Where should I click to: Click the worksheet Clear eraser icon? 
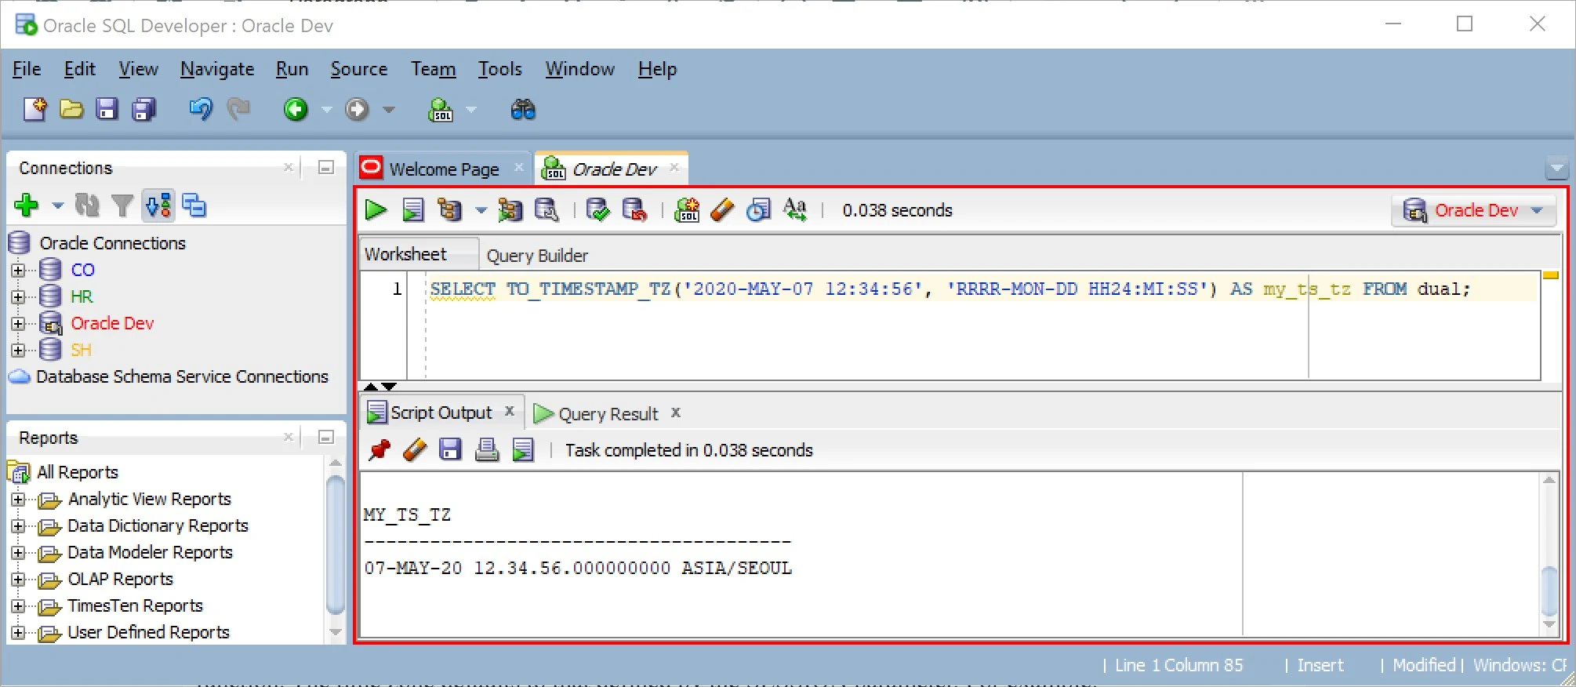[x=722, y=210]
